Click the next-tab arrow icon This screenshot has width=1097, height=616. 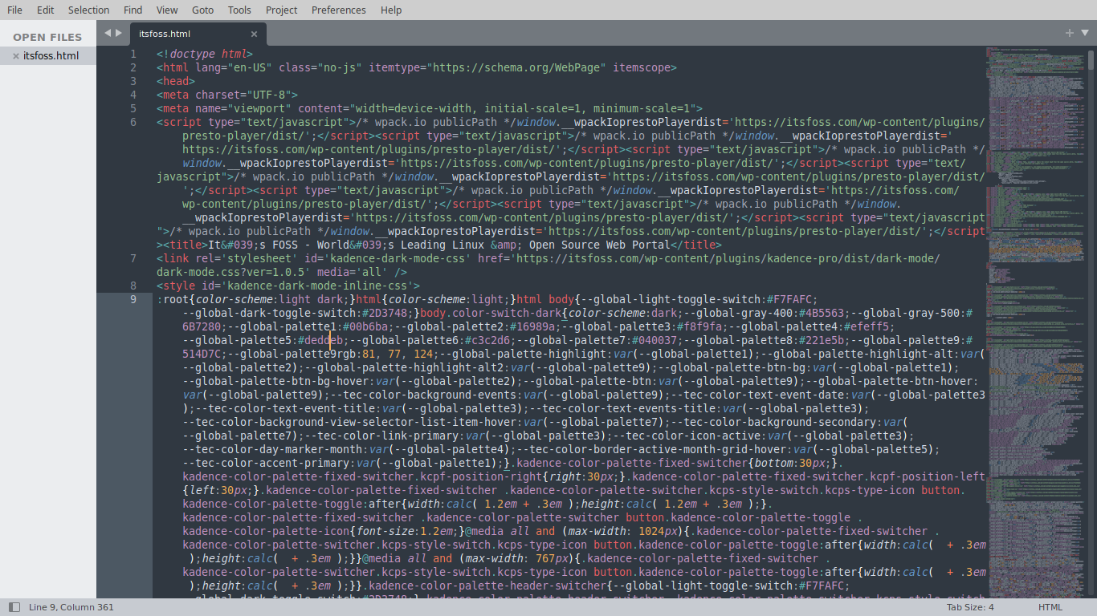coord(117,33)
